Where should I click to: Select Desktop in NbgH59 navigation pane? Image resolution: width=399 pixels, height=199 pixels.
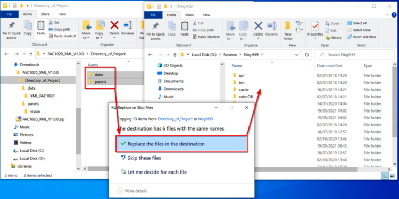168,73
